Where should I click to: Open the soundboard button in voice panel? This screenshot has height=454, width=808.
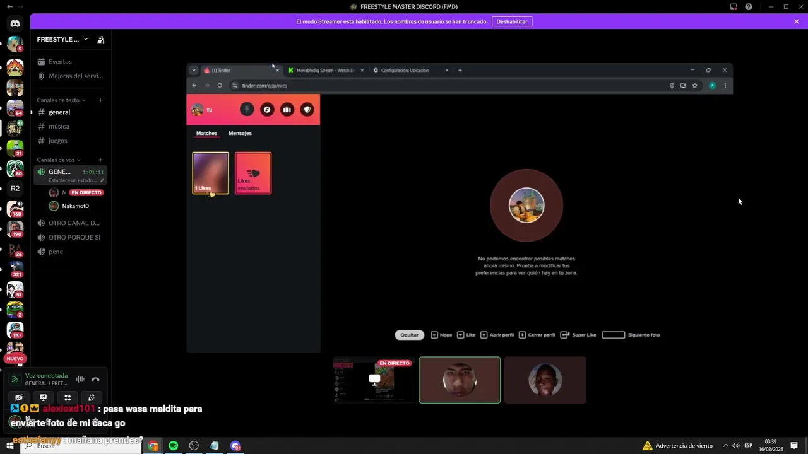[x=92, y=398]
